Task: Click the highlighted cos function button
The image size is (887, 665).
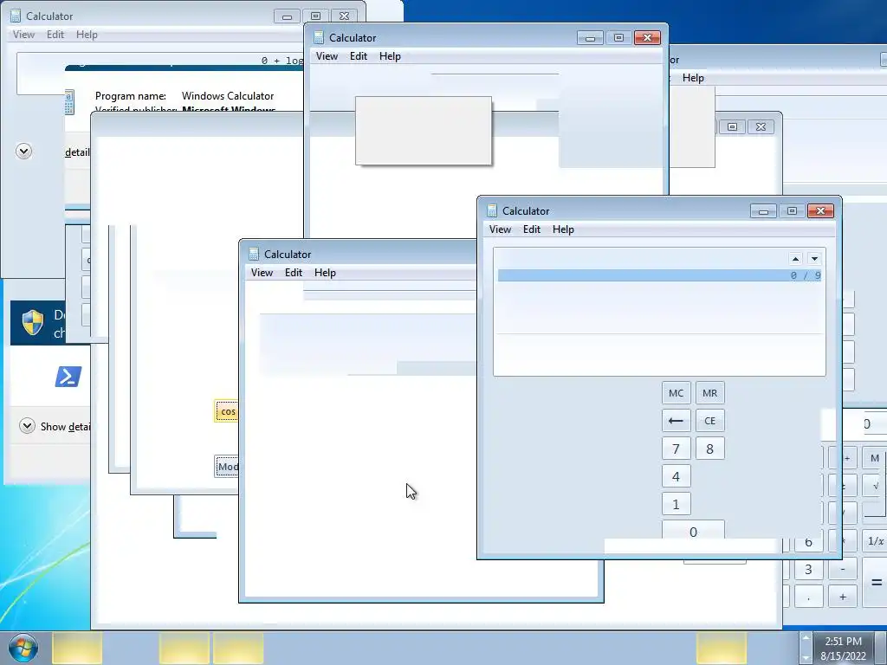Action: point(227,411)
